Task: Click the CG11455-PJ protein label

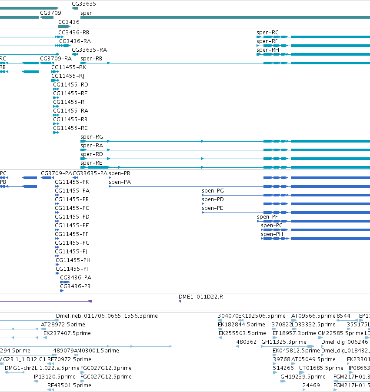Action: (x=71, y=252)
